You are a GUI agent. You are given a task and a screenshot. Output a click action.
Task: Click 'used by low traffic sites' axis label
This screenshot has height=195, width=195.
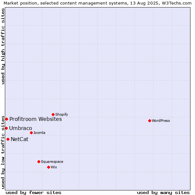3,152
